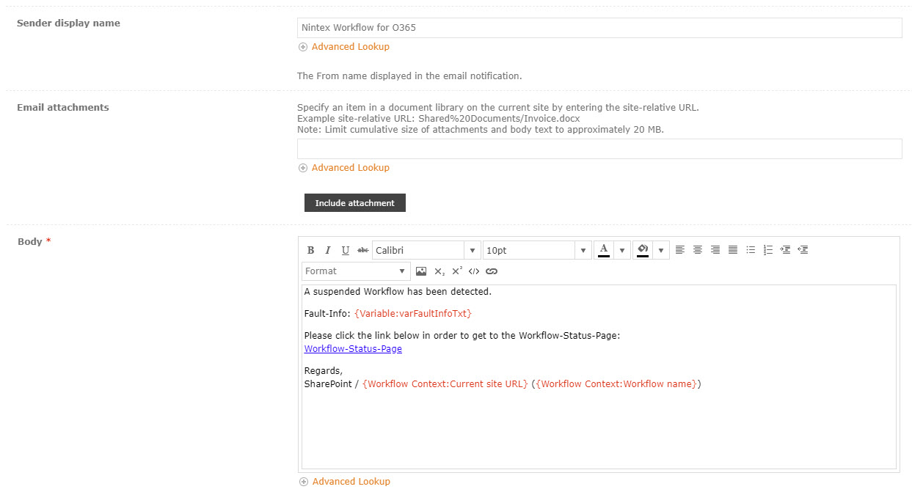This screenshot has width=912, height=492.
Task: Click the plus icon beside Body's Advanced Lookup
Action: 304,482
